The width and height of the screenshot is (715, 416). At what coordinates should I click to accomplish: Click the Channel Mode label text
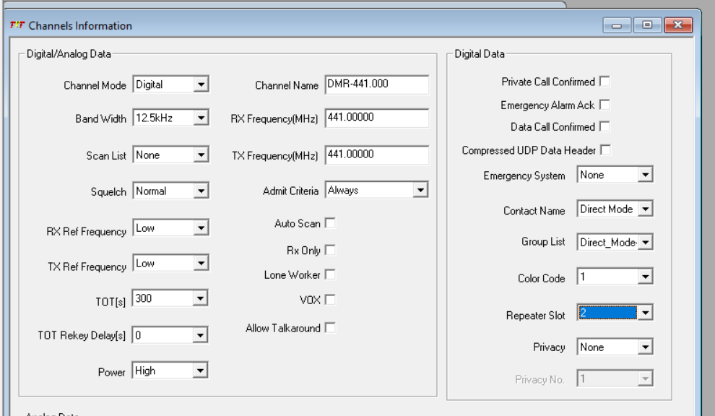coord(95,85)
